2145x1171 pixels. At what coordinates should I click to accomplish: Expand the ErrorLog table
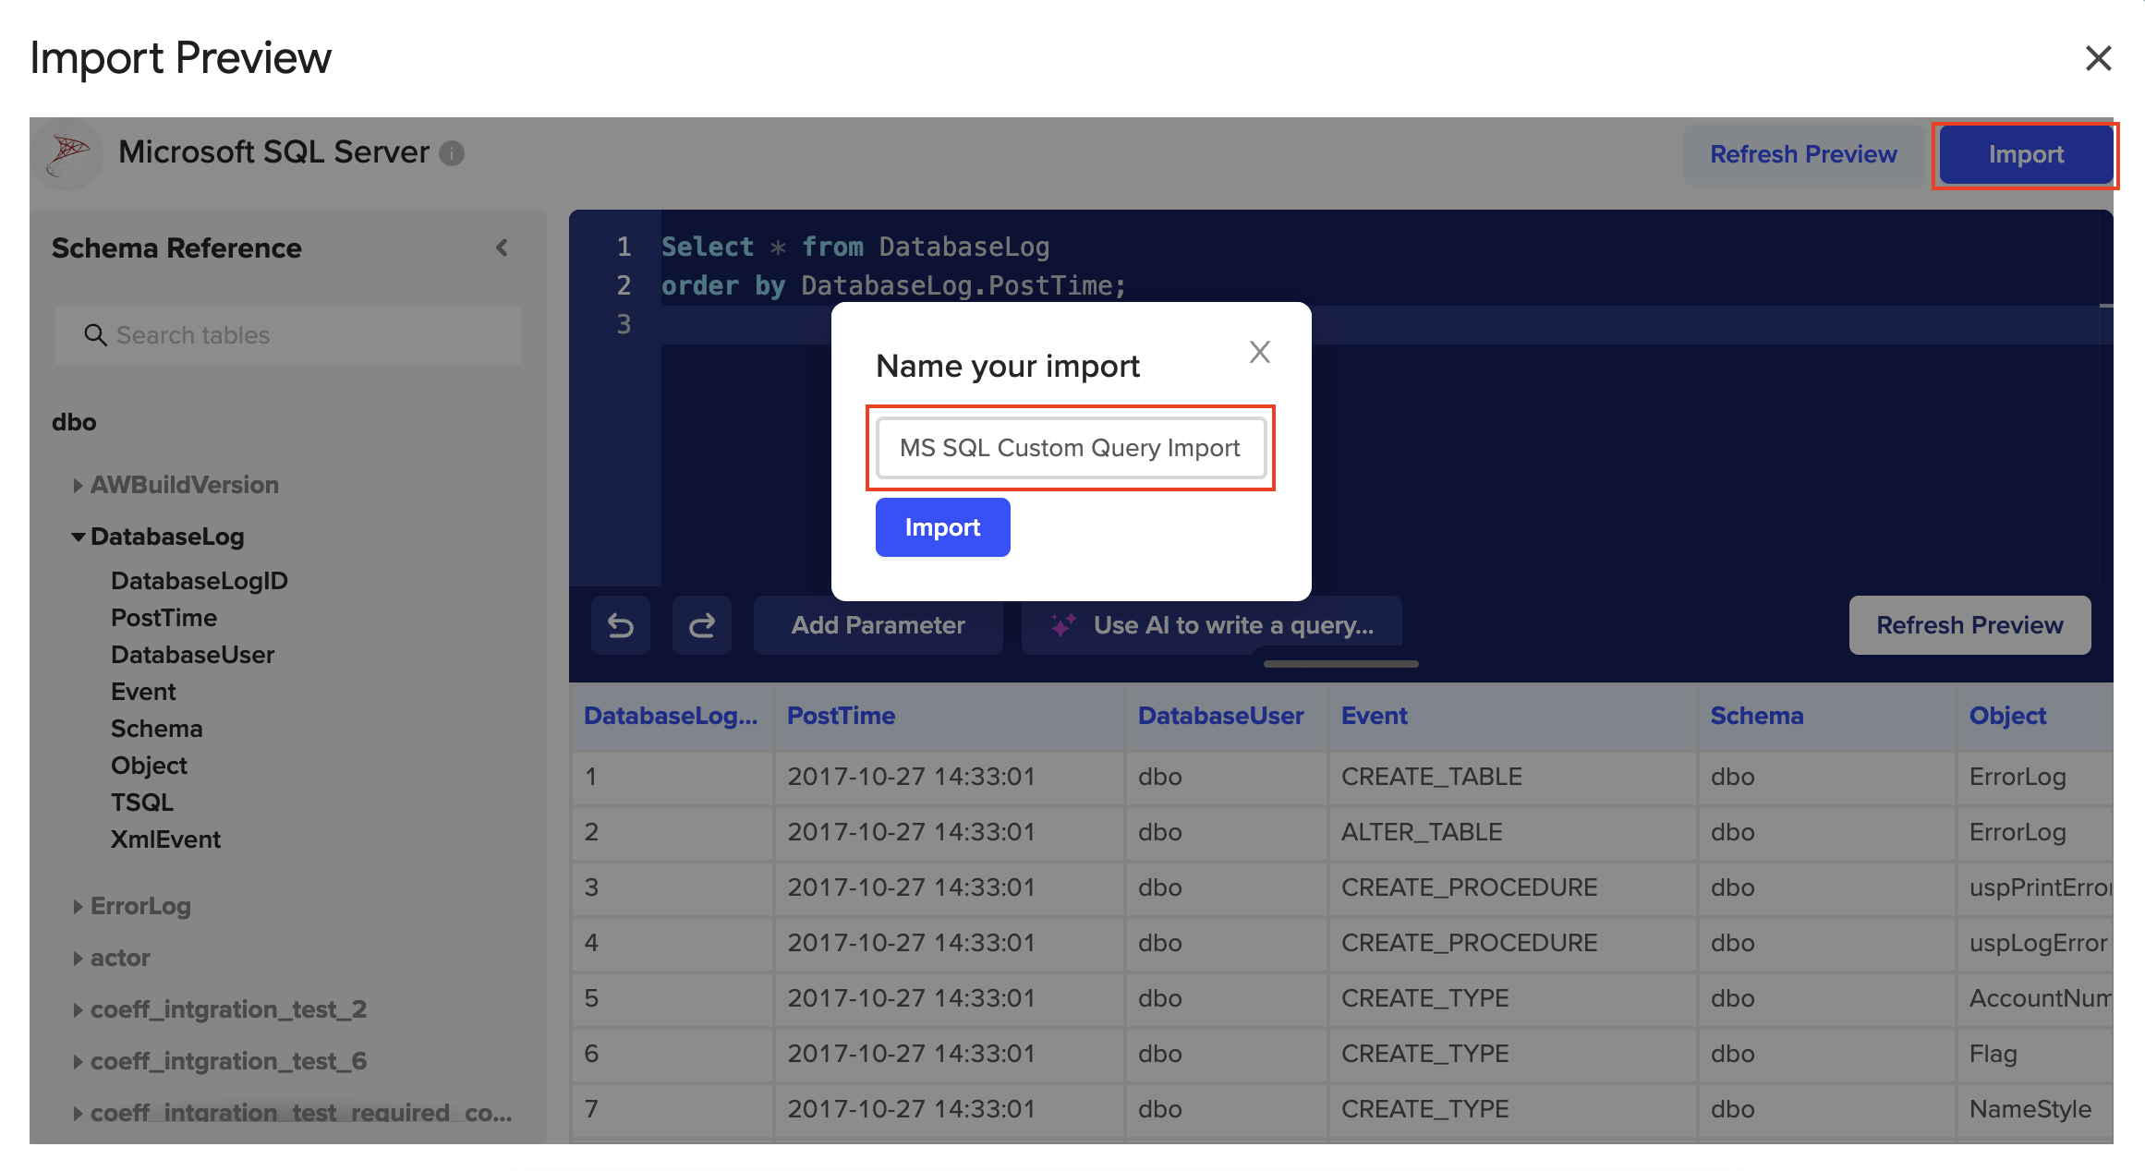coord(78,906)
